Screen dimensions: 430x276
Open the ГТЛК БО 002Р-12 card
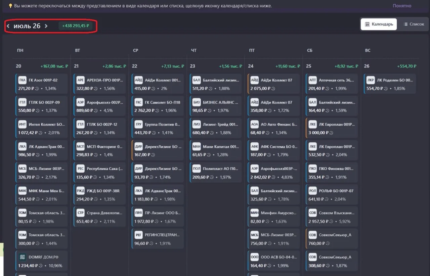[x=100, y=128]
